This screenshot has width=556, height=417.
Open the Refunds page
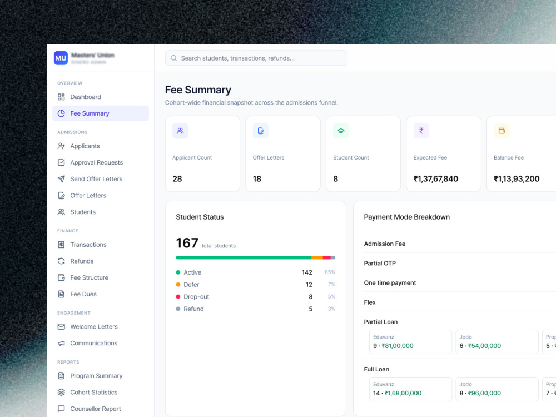click(100, 261)
